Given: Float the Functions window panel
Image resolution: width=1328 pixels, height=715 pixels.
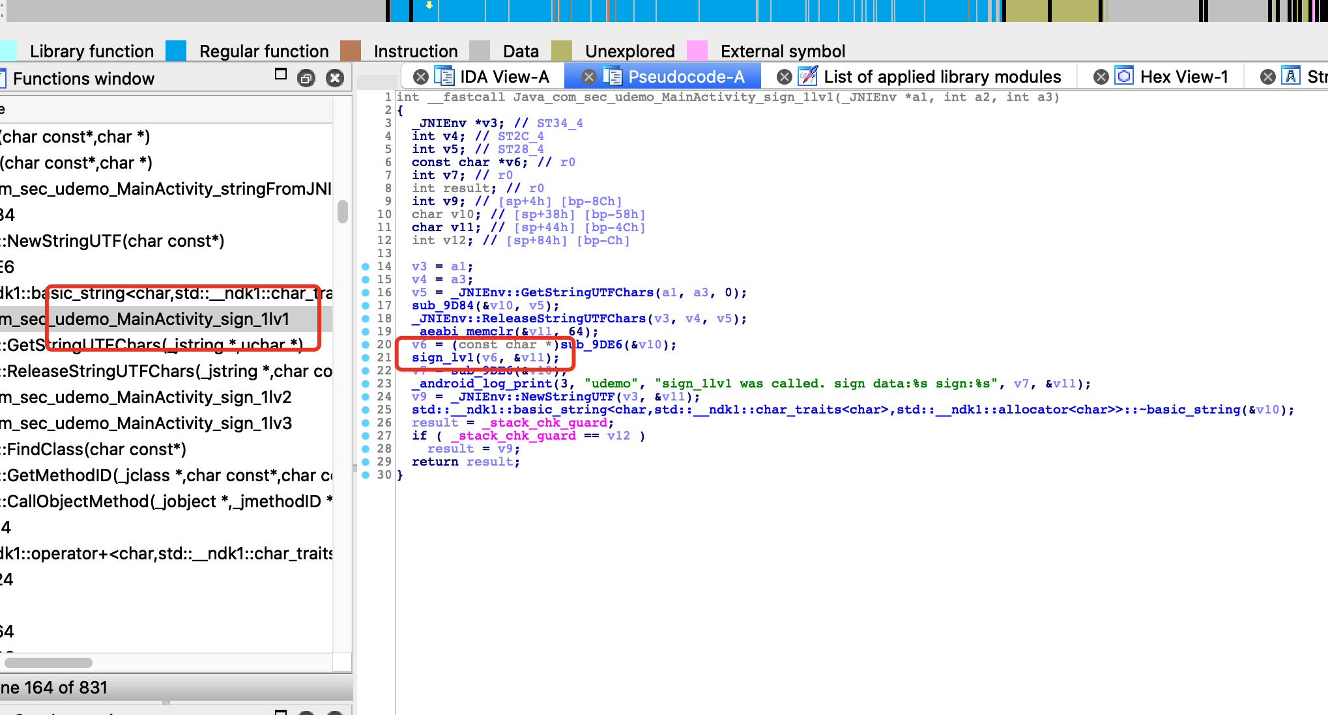Looking at the screenshot, I should tap(281, 74).
